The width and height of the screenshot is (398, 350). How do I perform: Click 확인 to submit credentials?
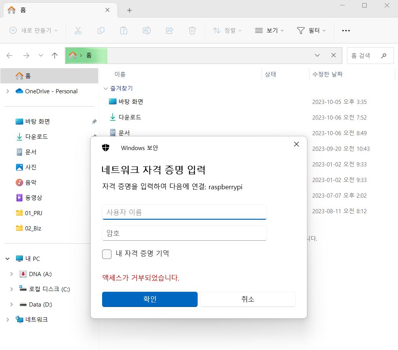click(x=150, y=299)
